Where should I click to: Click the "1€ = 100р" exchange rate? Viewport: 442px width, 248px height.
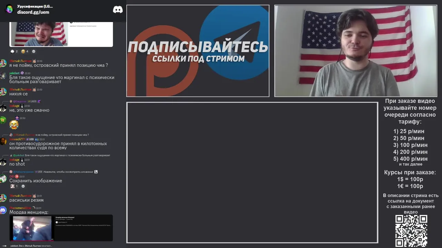click(410, 186)
